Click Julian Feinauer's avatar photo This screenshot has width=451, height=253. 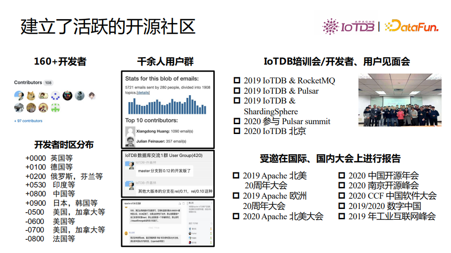tap(130, 141)
